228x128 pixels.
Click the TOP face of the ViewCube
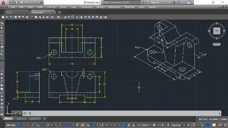(217, 31)
